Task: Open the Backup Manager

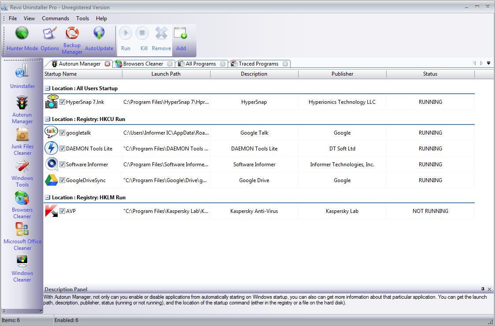Action: point(72,37)
